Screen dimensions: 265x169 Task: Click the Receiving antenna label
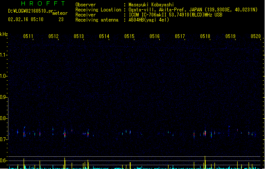pyautogui.click(x=97, y=20)
